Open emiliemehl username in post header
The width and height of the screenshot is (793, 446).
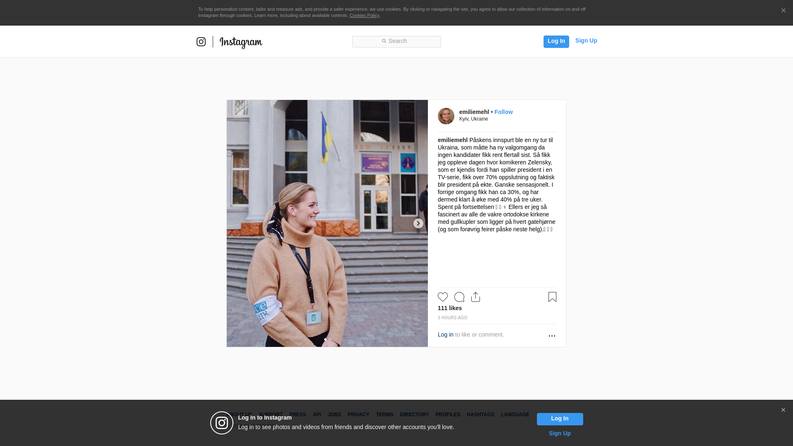[x=474, y=112]
